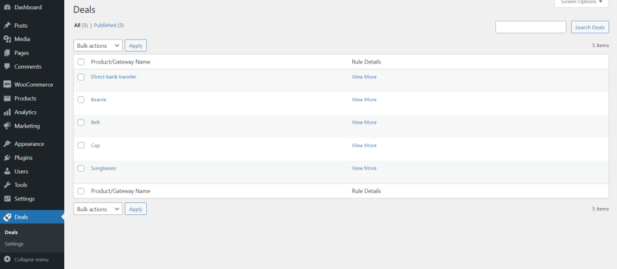Click the Media library icon

click(7, 39)
